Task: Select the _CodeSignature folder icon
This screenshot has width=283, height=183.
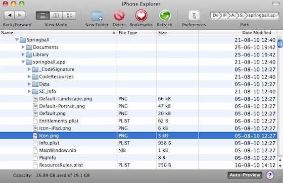Action: [x=35, y=70]
